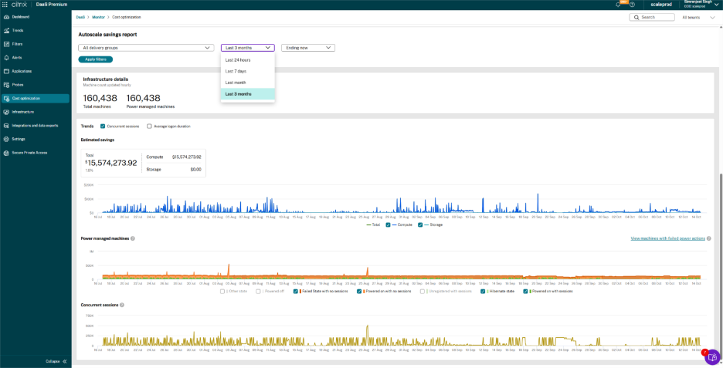
Task: Open the Citrix app launcher grid icon
Action: coord(5,4)
